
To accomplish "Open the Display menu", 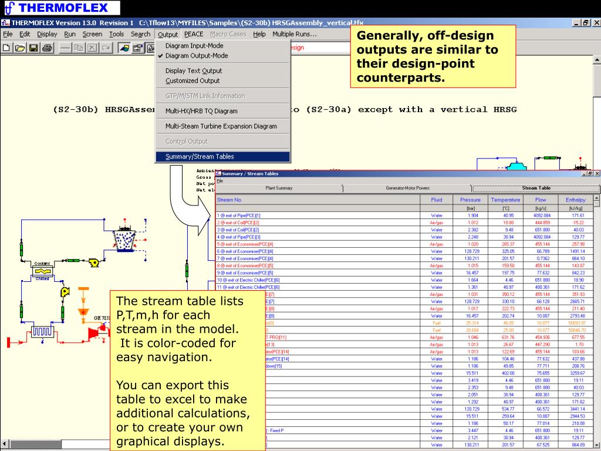I will (47, 34).
